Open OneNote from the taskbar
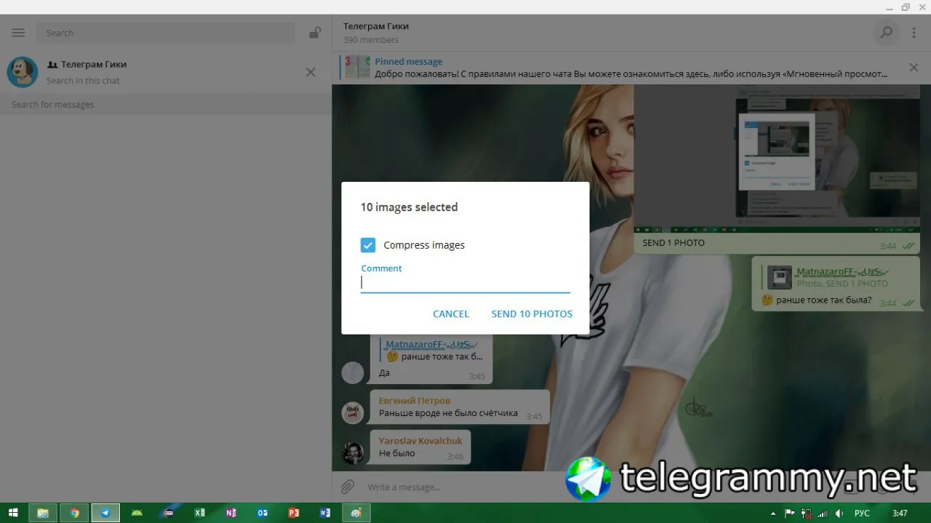The image size is (931, 523). (231, 513)
